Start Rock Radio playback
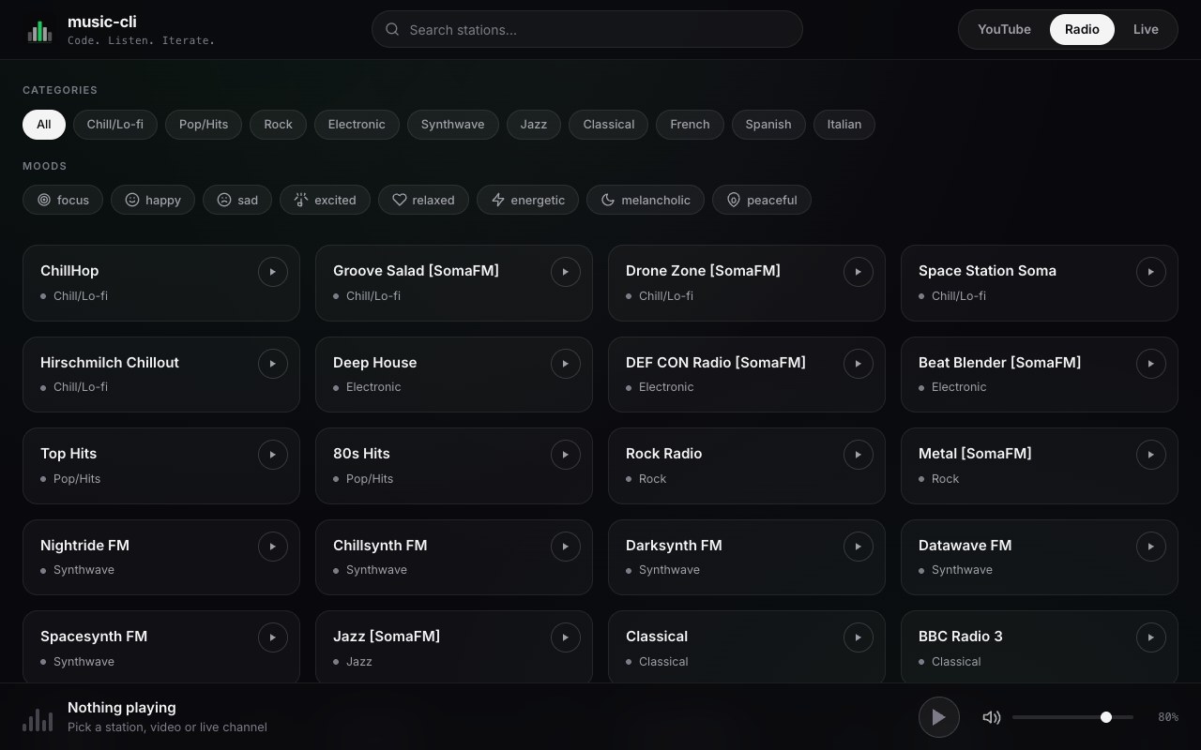 coord(859,455)
